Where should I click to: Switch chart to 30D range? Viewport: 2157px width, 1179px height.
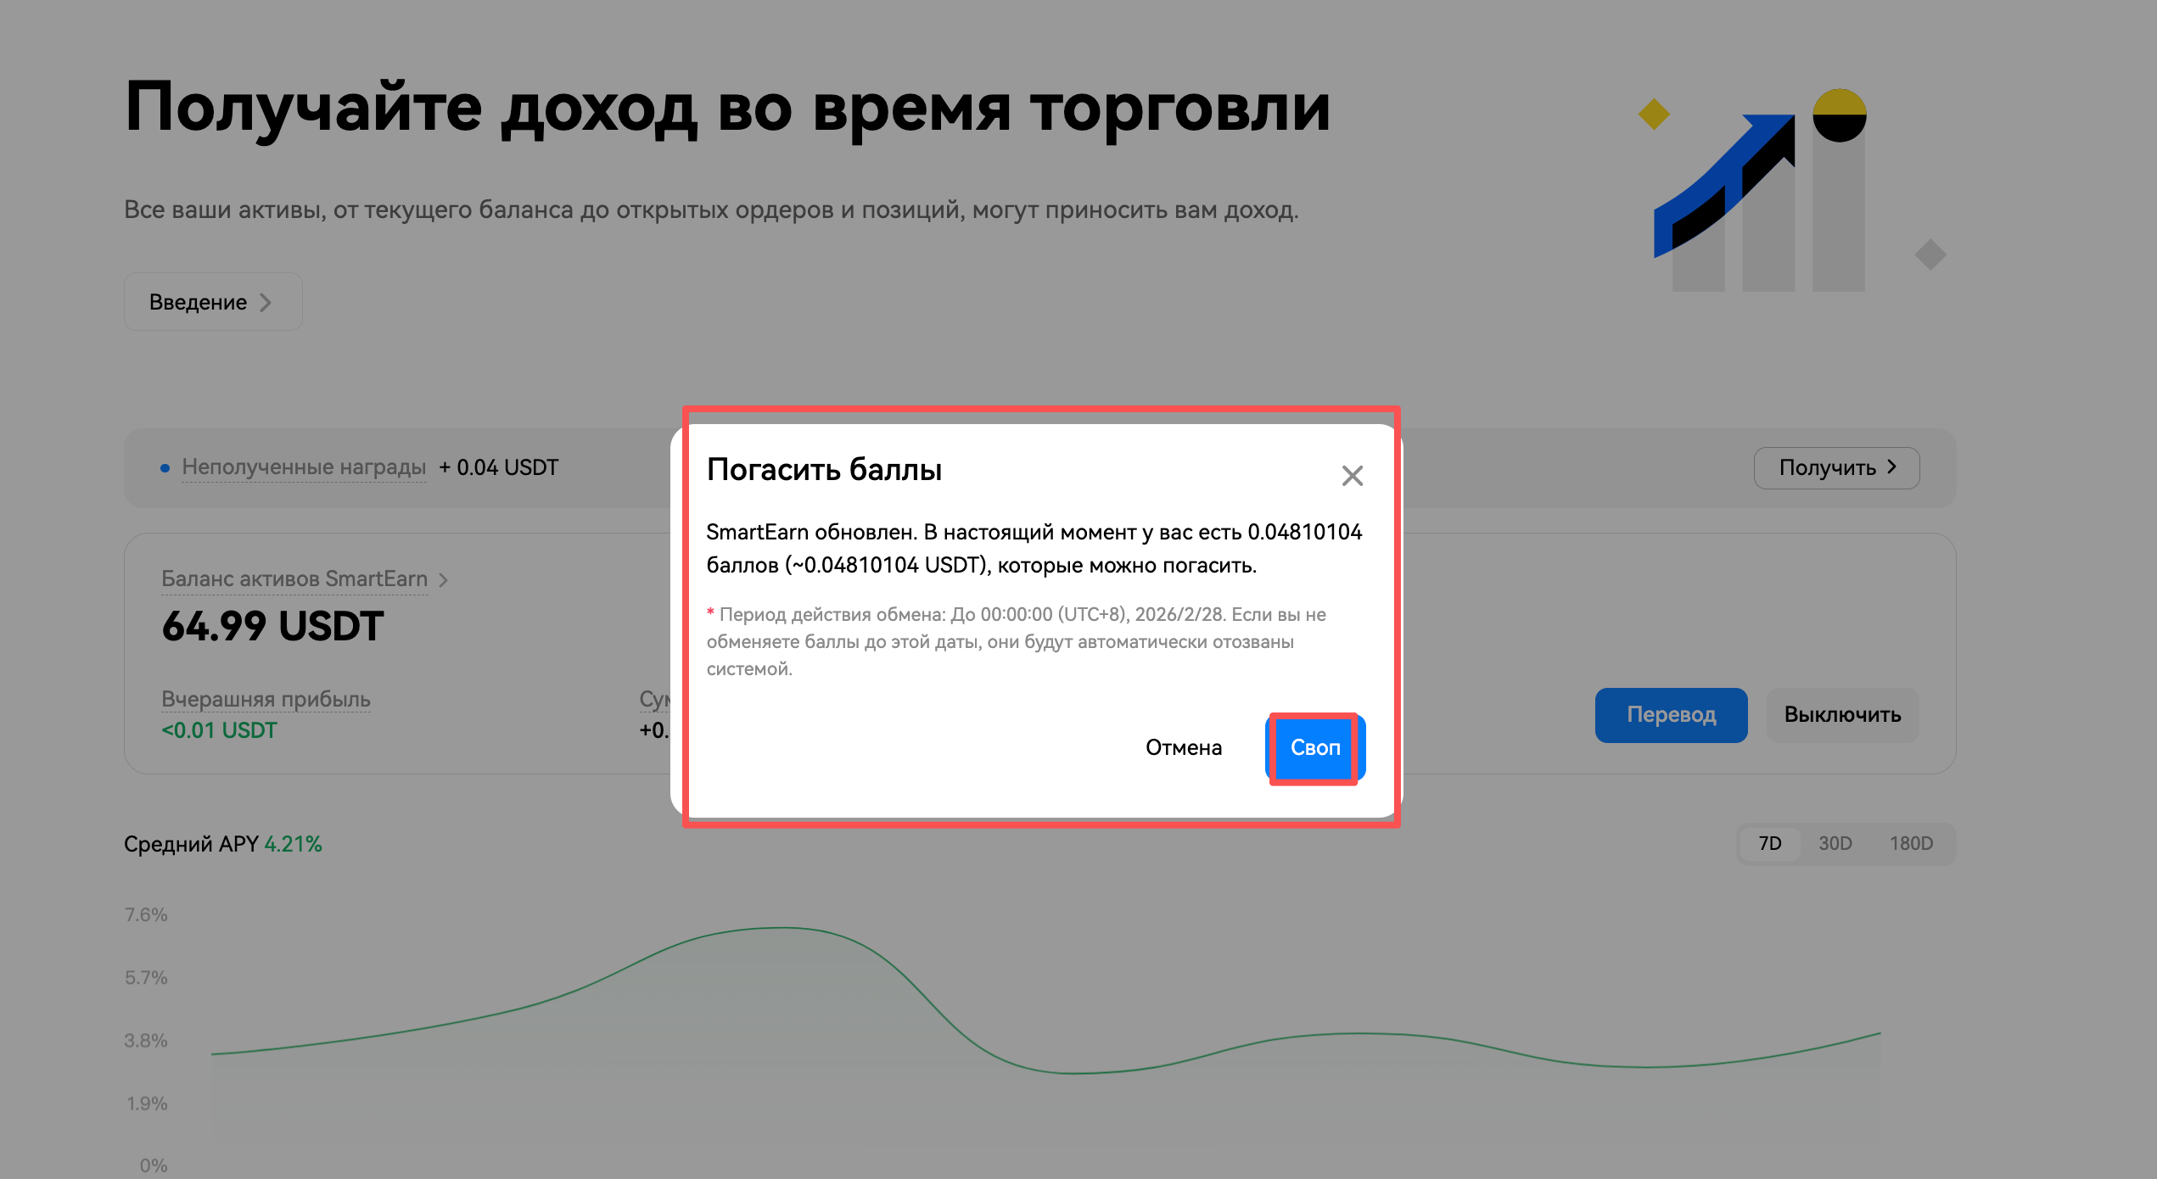click(x=1835, y=844)
